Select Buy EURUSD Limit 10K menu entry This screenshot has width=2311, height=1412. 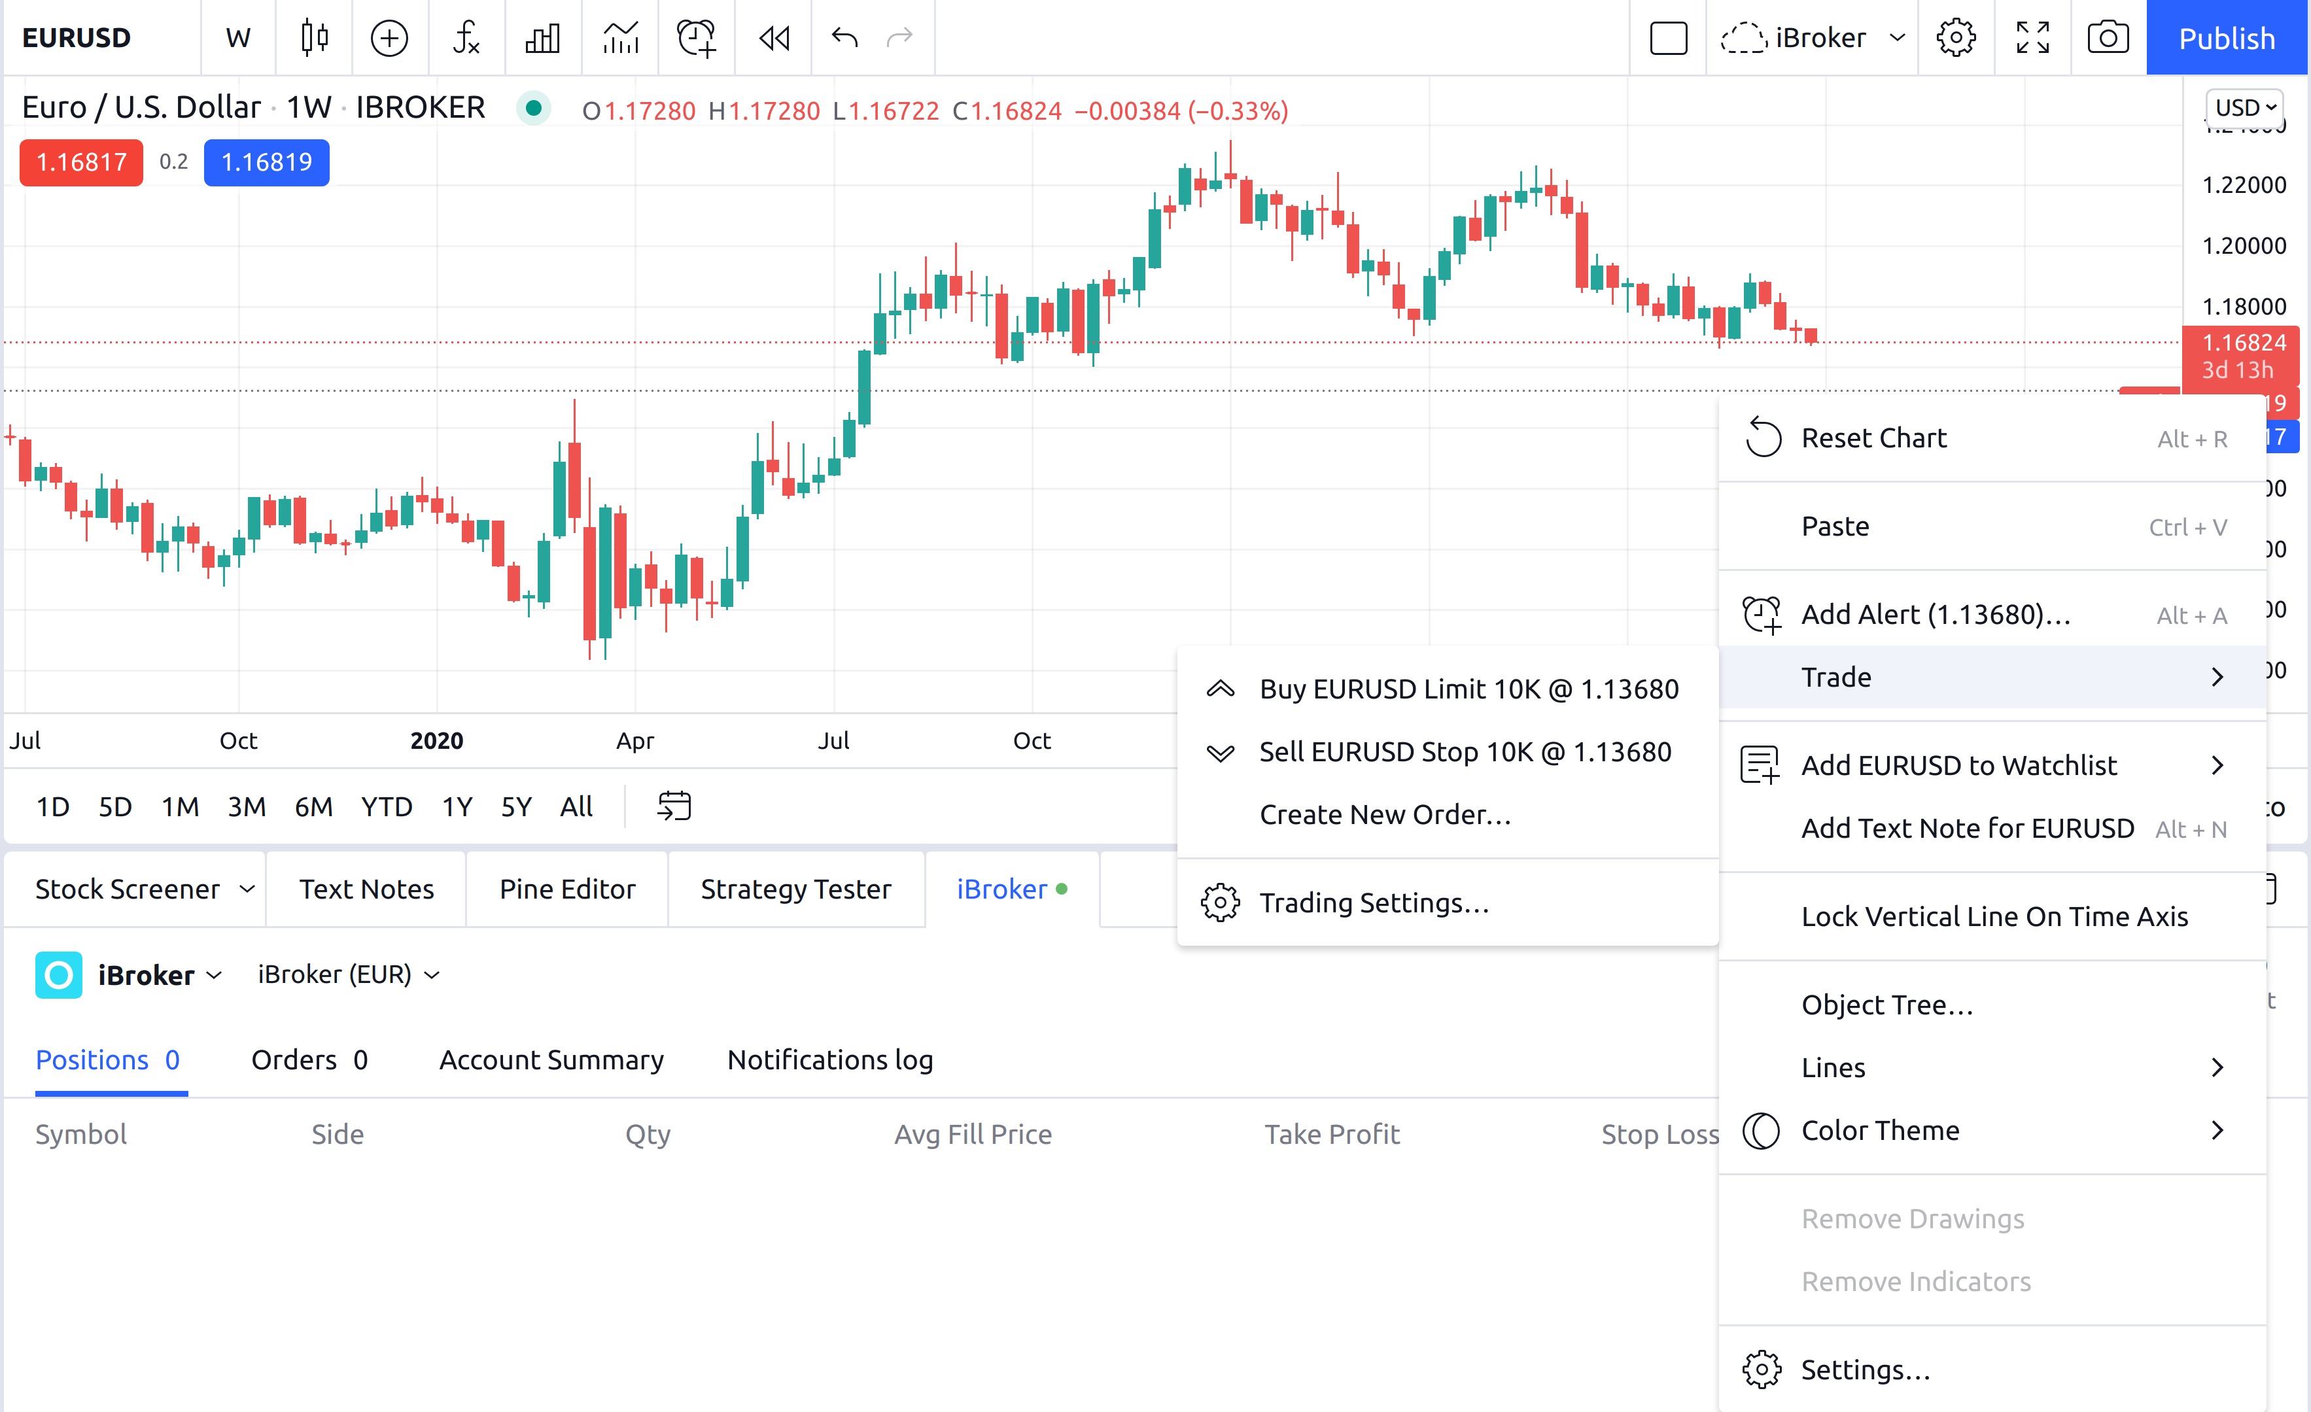1468,689
